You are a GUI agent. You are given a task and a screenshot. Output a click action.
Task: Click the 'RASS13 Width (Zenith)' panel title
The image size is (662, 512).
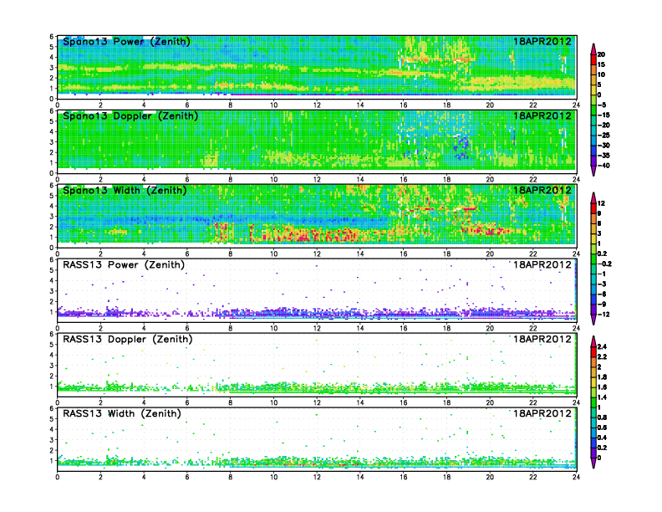point(122,413)
